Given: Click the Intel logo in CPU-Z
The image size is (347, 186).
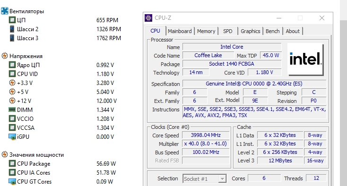Looking at the screenshot, I should coord(306,59).
